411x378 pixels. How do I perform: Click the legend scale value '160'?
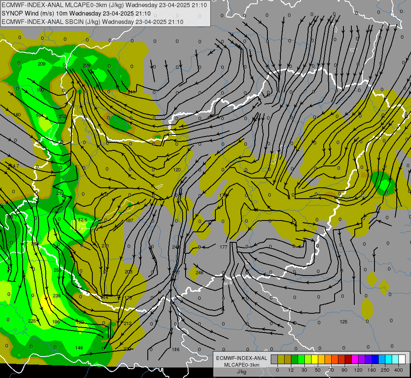(372, 370)
